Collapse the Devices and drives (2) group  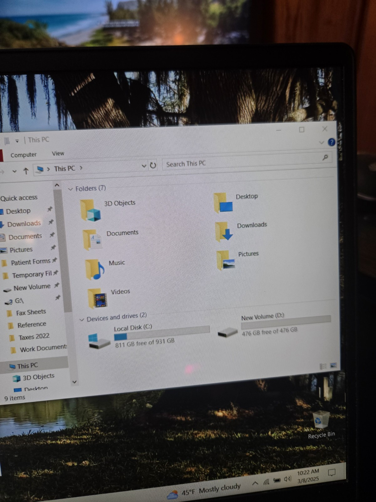click(x=82, y=320)
